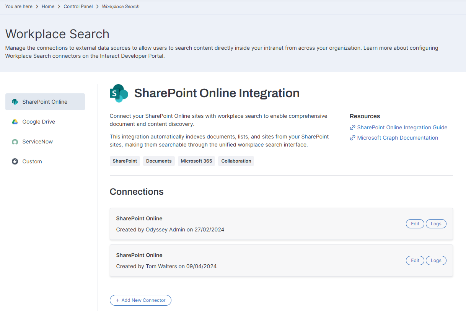This screenshot has height=311, width=466.
Task: Click the breadcrumb chevron after Home
Action: [59, 7]
